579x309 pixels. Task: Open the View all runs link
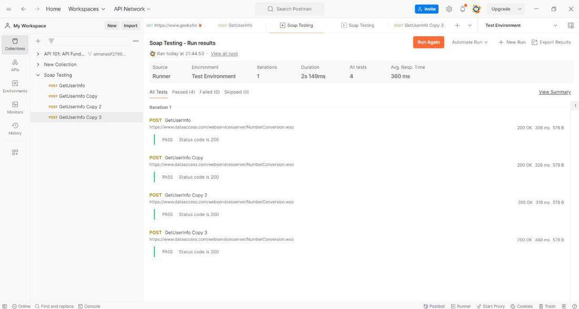pos(224,54)
